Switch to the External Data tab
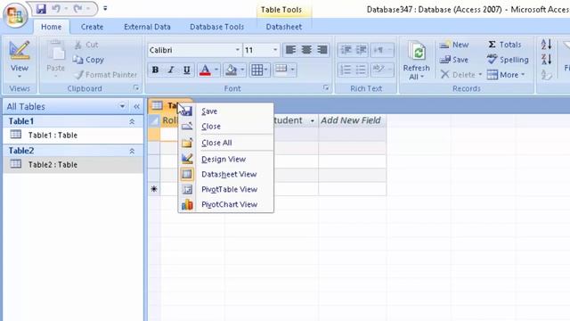The width and height of the screenshot is (570, 321). point(147,27)
